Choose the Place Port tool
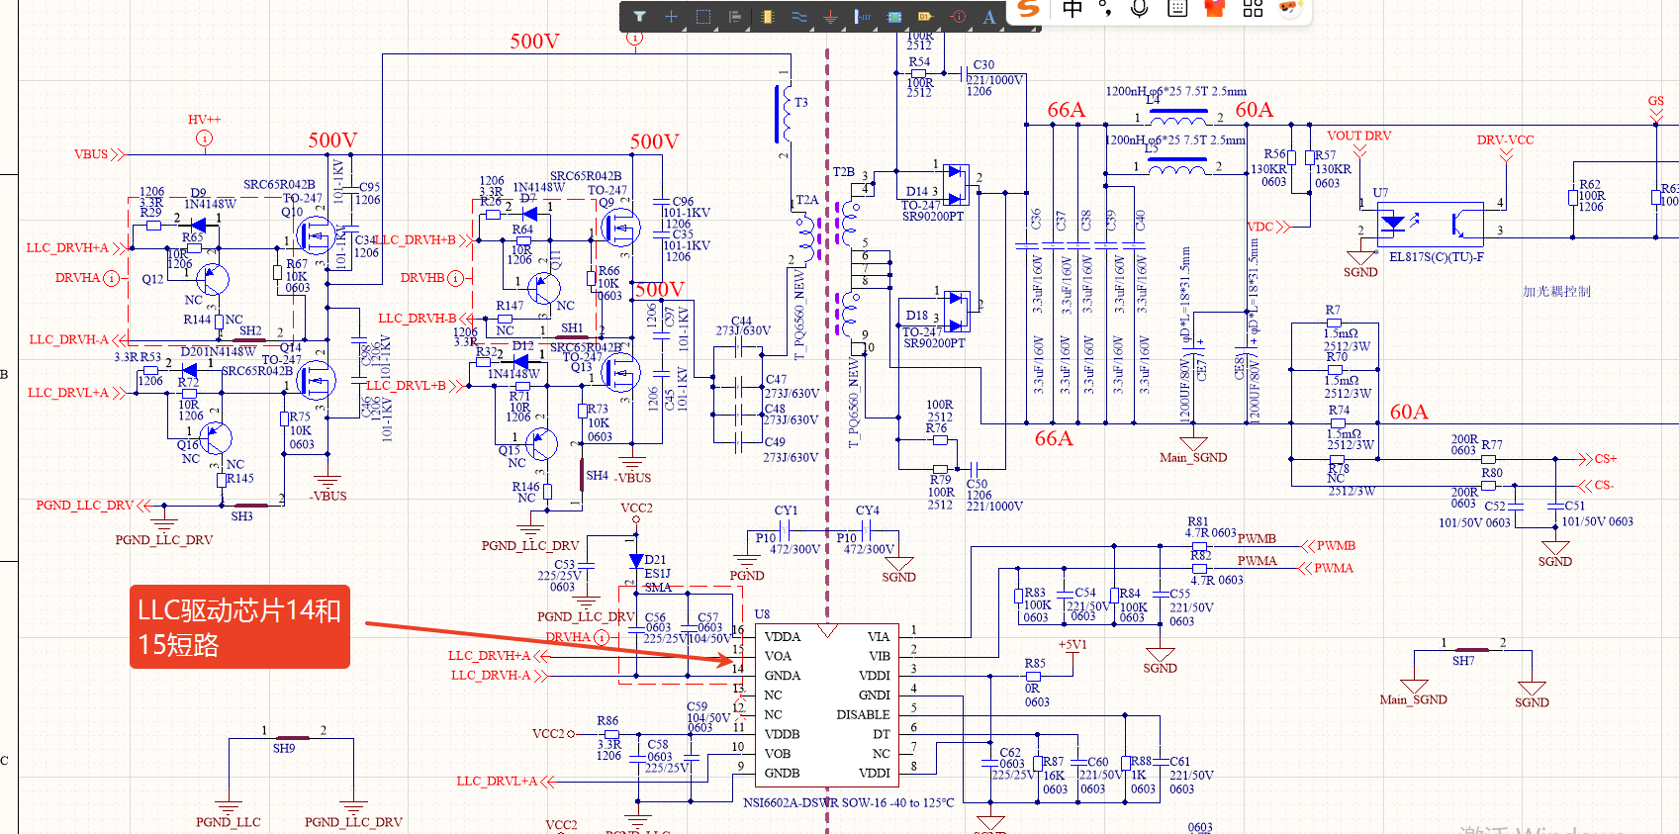The image size is (1679, 834). (x=926, y=16)
